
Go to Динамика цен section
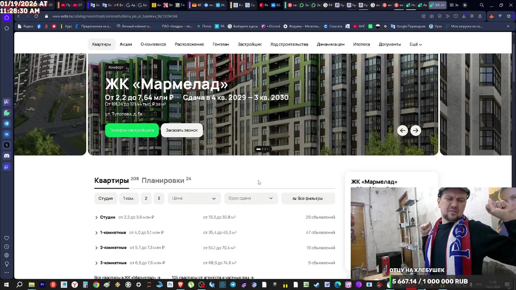tap(331, 44)
